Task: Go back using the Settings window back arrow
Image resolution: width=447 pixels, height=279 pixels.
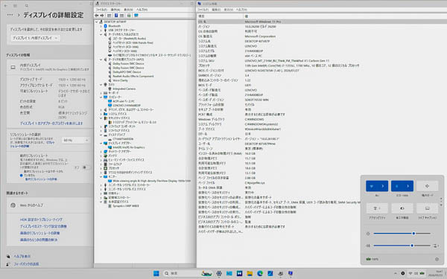Action: 6,6
